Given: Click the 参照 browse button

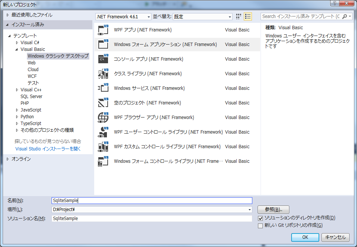Looking at the screenshot, I should tap(273, 209).
